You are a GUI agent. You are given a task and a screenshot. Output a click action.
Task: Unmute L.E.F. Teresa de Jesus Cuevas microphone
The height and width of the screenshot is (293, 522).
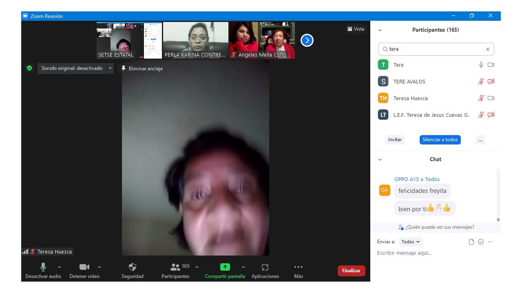coord(481,115)
